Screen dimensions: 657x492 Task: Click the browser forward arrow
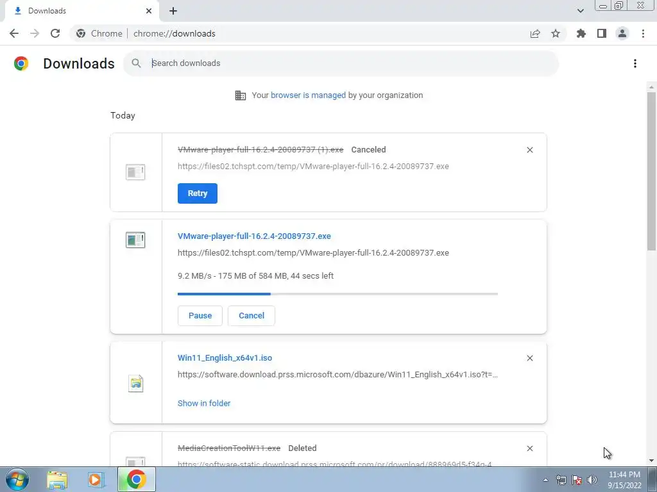point(35,33)
